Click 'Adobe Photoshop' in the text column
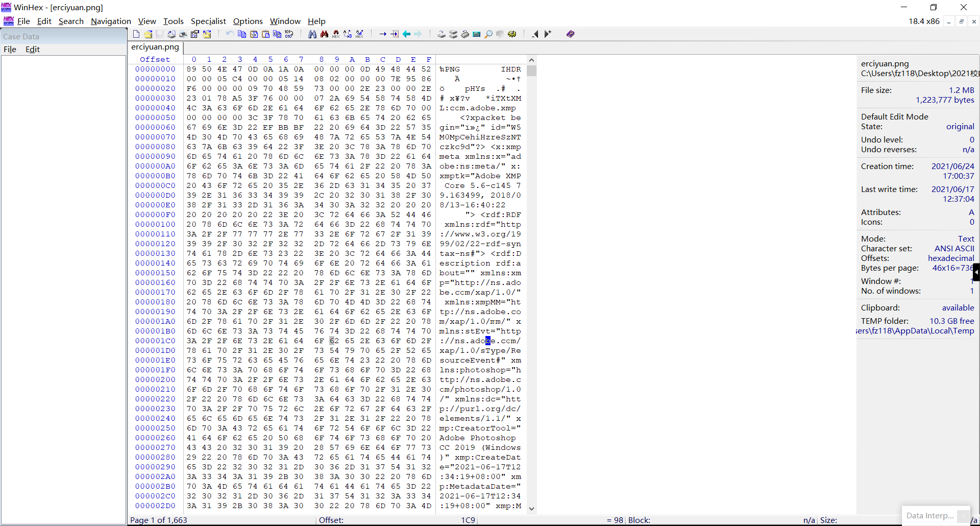This screenshot has height=526, width=980. pyautogui.click(x=478, y=438)
